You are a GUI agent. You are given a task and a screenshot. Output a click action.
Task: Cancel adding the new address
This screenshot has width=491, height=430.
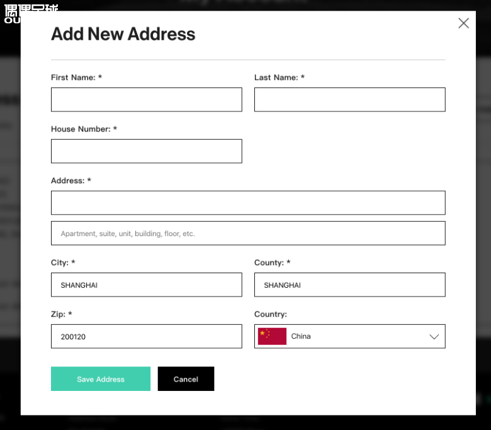tap(186, 379)
